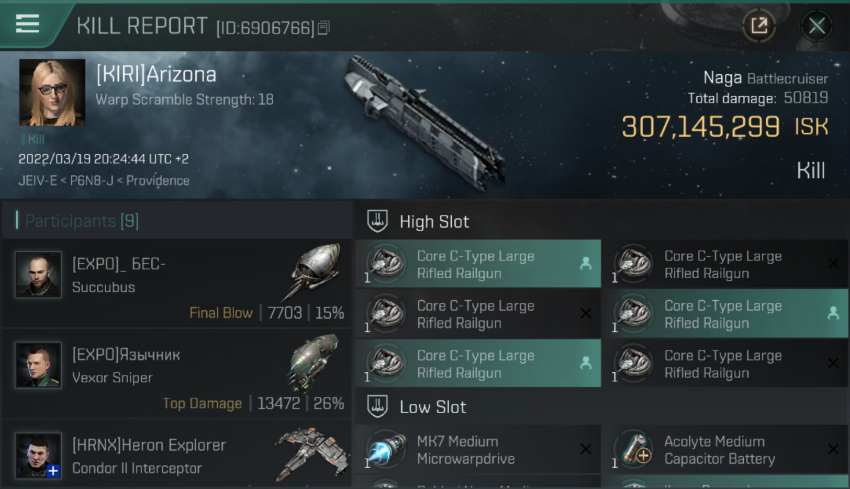Select the Acolyte Medium Capacitor Battery item
This screenshot has height=489, width=850.
[725, 450]
